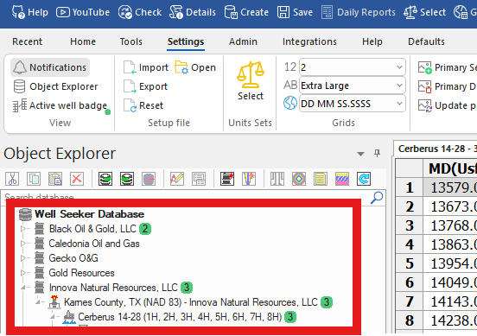This screenshot has width=477, height=336.
Task: Click the grey casing schematic icon
Action: (277, 179)
